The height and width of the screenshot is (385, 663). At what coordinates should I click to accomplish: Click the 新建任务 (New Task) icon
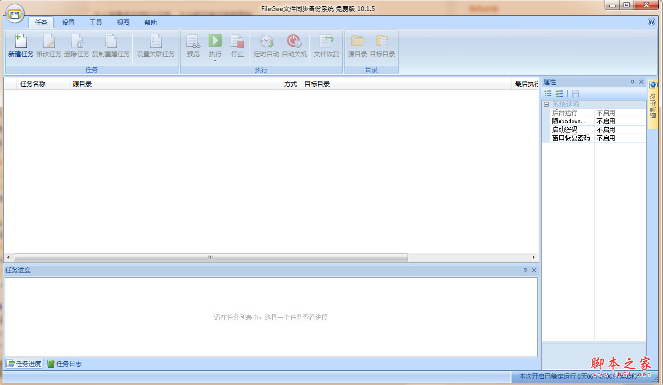21,42
